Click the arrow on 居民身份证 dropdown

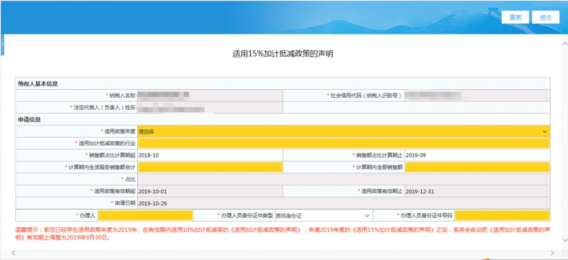pyautogui.click(x=367, y=216)
